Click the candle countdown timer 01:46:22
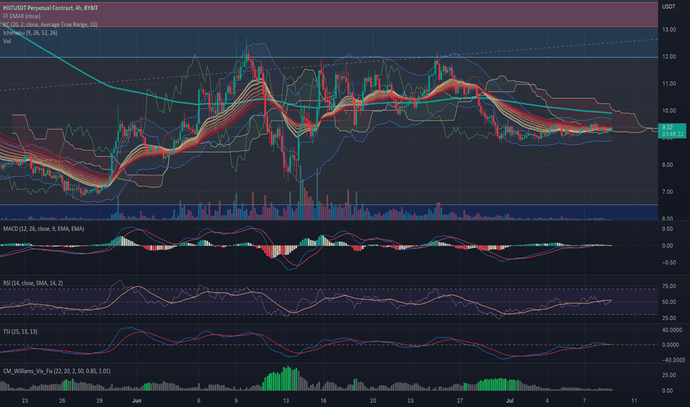 point(673,134)
